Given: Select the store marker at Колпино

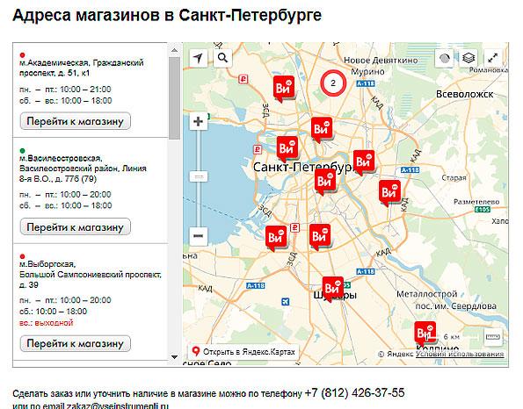Looking at the screenshot, I should (x=425, y=334).
